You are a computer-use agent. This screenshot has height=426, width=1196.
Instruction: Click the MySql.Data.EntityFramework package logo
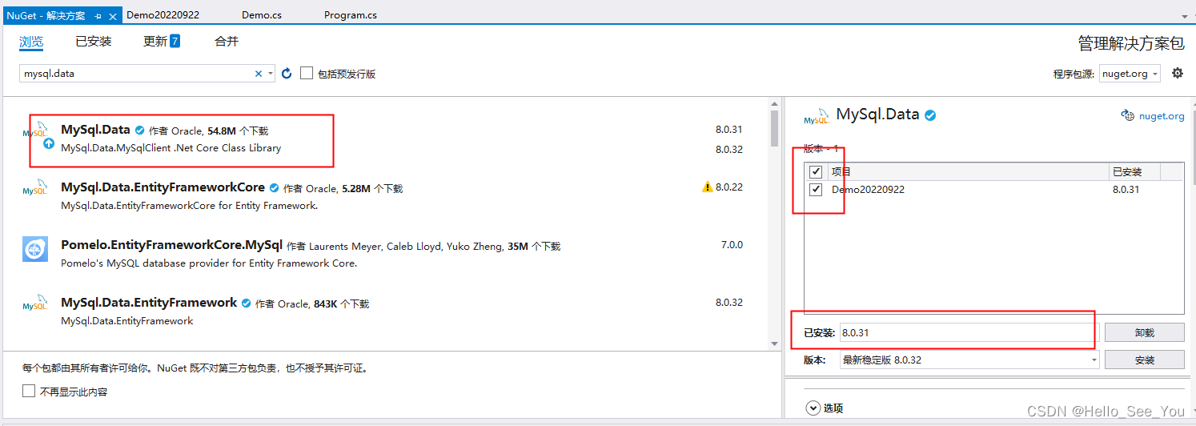click(x=35, y=304)
